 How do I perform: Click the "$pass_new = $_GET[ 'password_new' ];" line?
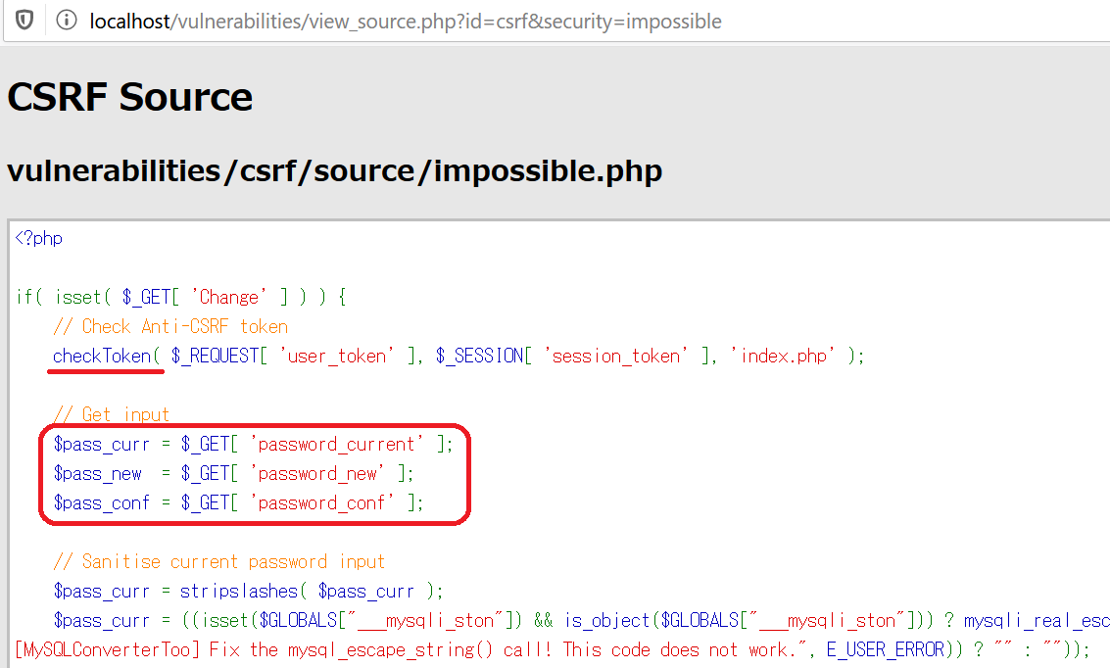pyautogui.click(x=233, y=473)
